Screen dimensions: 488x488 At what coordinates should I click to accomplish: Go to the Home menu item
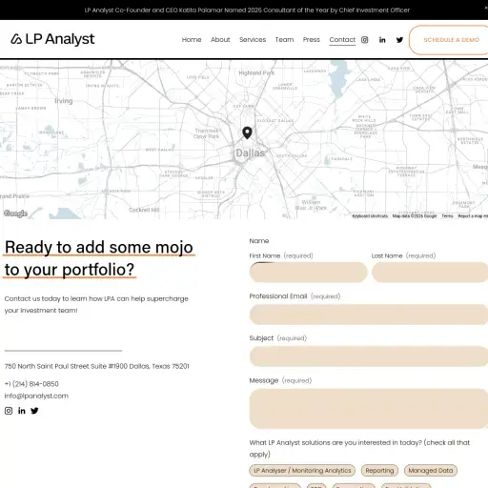192,40
